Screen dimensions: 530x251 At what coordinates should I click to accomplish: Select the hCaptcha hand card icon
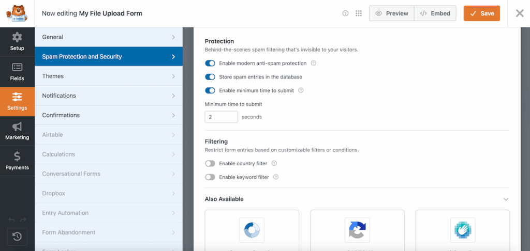coord(463,230)
